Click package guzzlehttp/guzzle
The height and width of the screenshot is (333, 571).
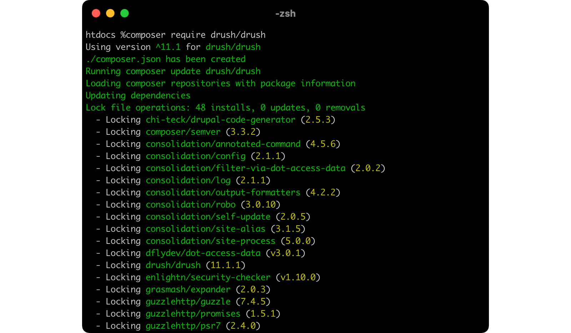[188, 302]
